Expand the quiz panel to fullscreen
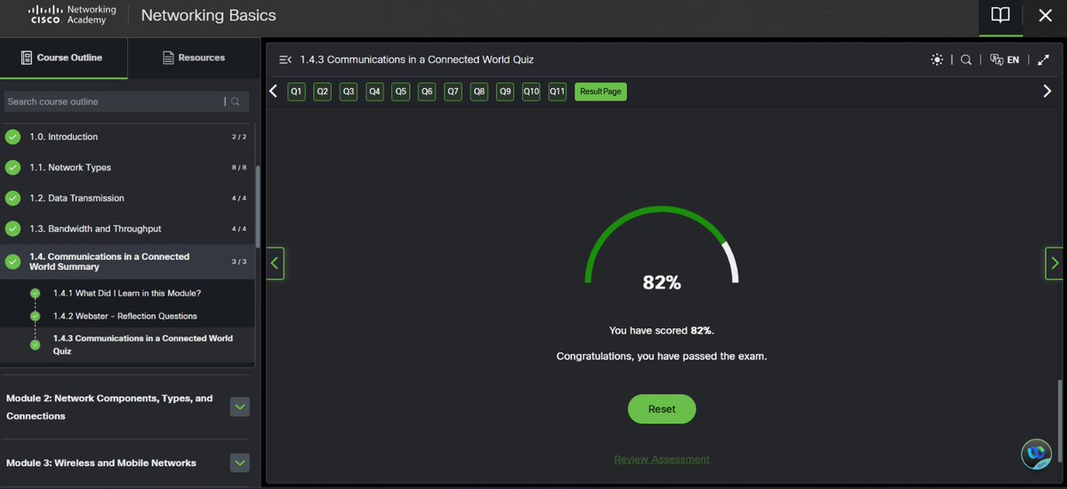1067x489 pixels. [1043, 59]
